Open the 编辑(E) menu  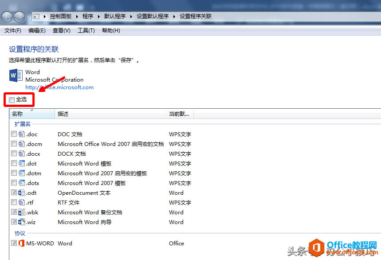pyautogui.click(x=37, y=31)
